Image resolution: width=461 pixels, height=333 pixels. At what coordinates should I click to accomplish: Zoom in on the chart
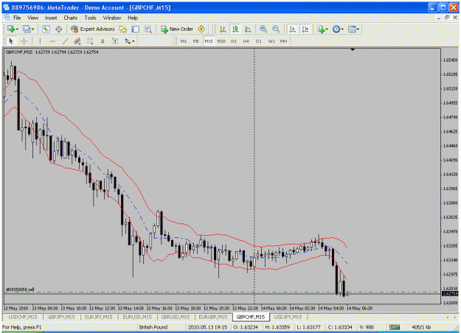tap(263, 29)
